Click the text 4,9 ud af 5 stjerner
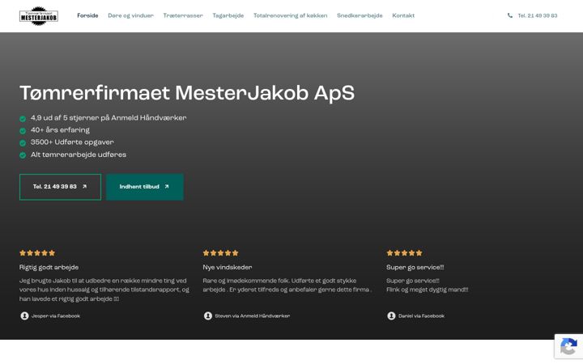The width and height of the screenshot is (583, 364). pyautogui.click(x=109, y=118)
